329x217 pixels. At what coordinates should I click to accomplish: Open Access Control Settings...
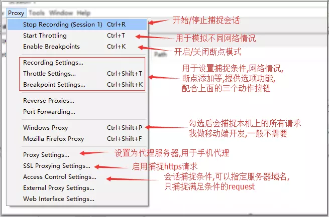[x=77, y=177]
